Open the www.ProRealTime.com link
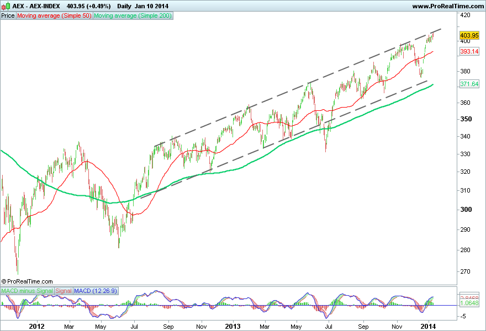Screen dimensions: 486x331 click(x=448, y=6)
